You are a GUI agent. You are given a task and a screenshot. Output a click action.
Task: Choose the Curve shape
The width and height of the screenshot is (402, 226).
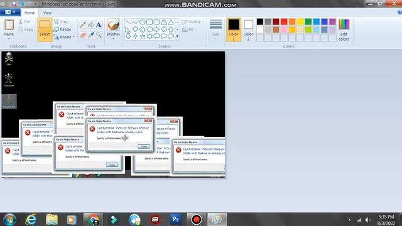pos(136,23)
